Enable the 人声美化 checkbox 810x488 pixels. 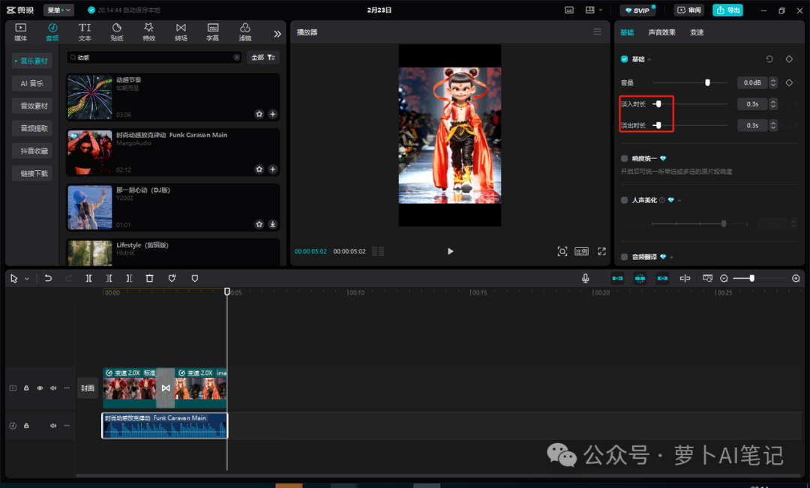[x=624, y=200]
